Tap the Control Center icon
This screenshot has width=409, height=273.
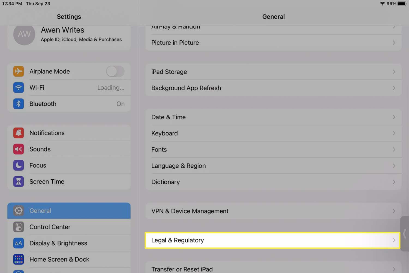[19, 227]
